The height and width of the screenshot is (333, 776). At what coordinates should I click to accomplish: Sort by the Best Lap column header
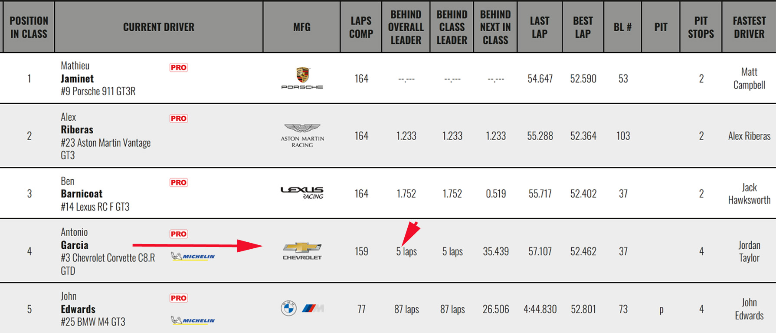(x=583, y=27)
